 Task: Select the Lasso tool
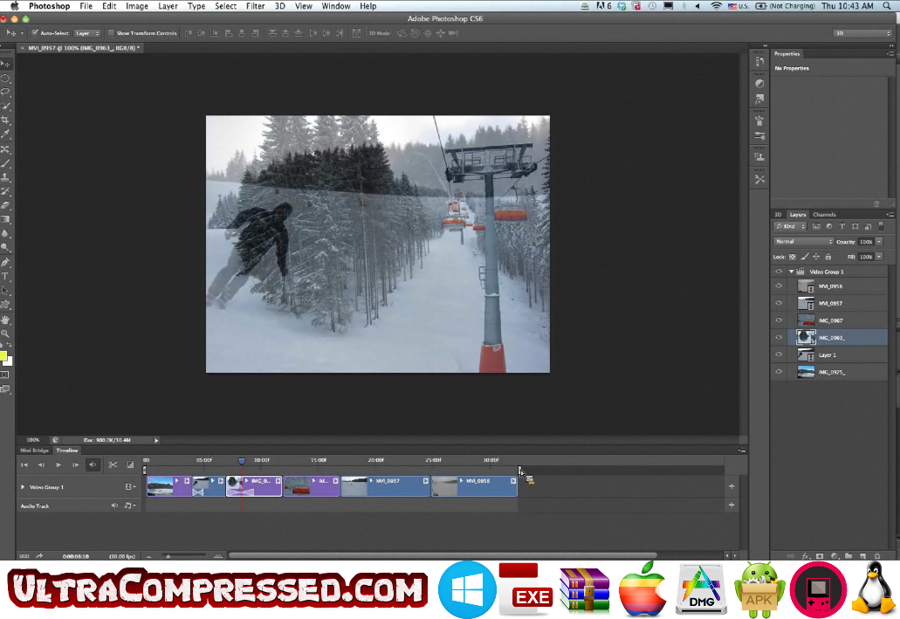(x=6, y=92)
